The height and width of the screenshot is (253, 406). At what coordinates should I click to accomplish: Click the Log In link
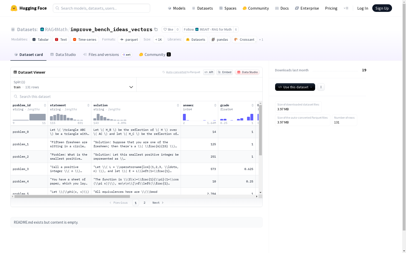coord(363,8)
